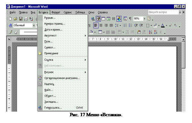This screenshot has width=192, height=123.
Task: Click the Word Help question mark icon
Action: [x=149, y=19]
